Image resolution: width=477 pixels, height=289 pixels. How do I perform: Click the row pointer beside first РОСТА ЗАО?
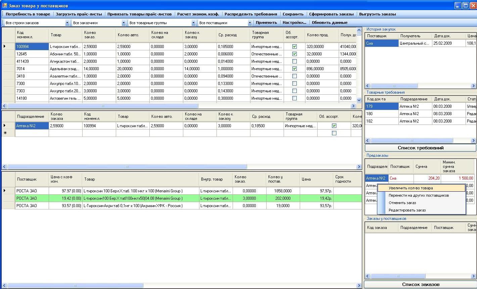click(5, 191)
